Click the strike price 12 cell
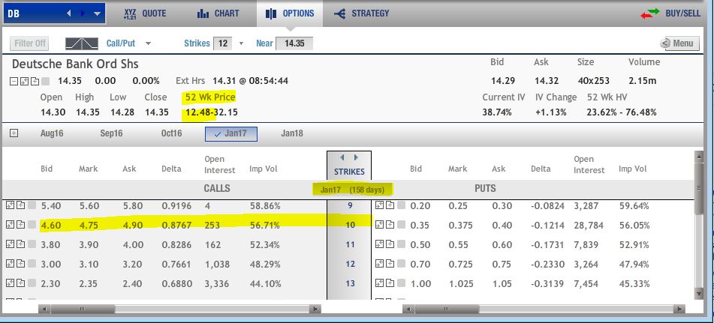Viewport: 714px width, 323px height. (350, 264)
